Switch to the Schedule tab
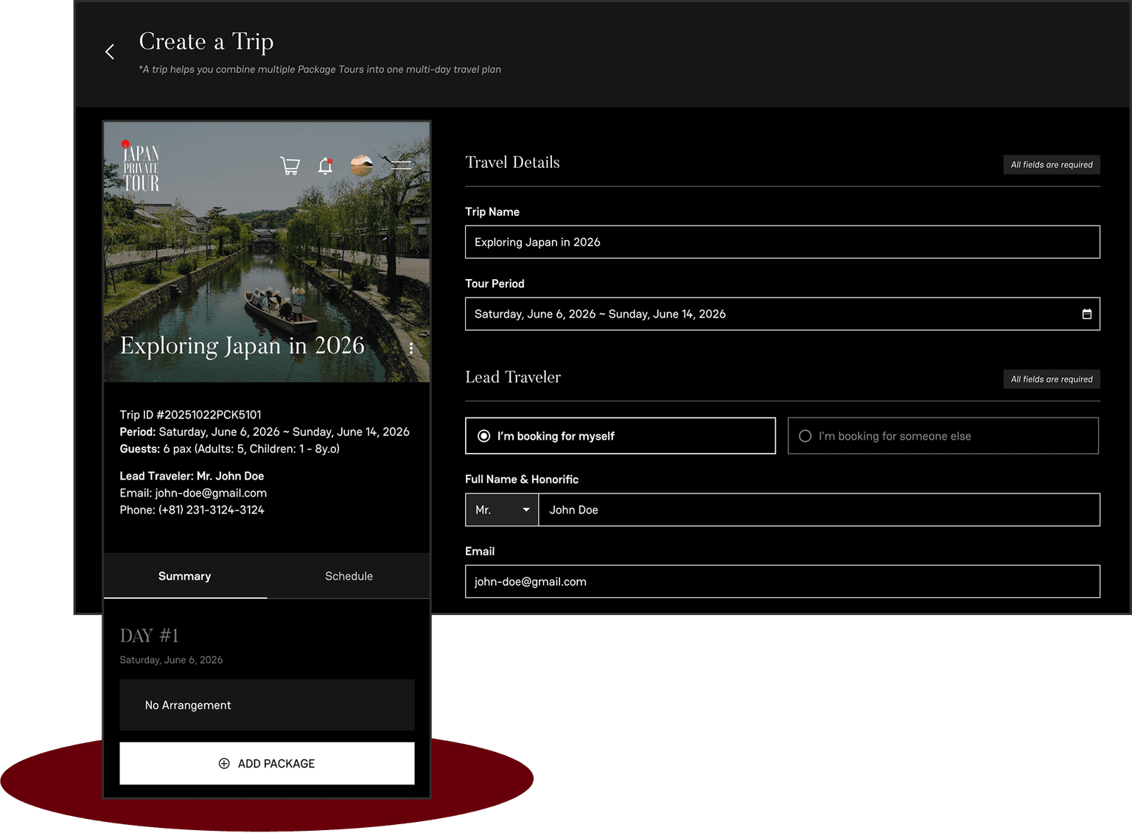The height and width of the screenshot is (833, 1132). click(349, 576)
